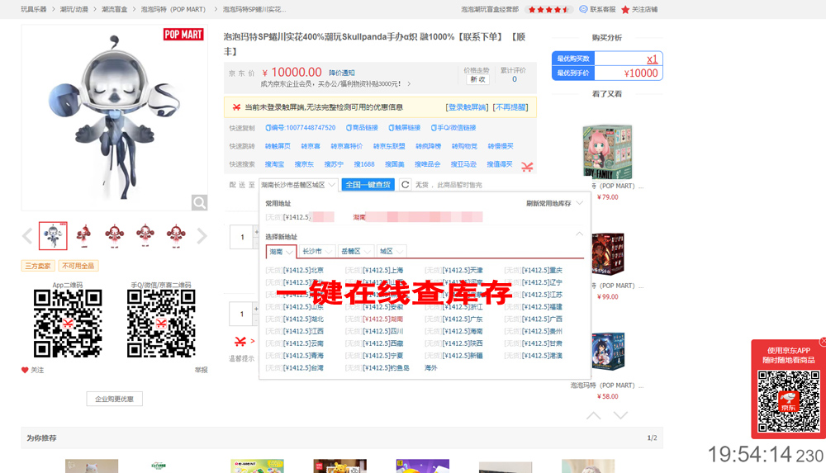Click the 企业购更优惠 button
Viewport: 826px width, 473px height.
click(x=114, y=399)
